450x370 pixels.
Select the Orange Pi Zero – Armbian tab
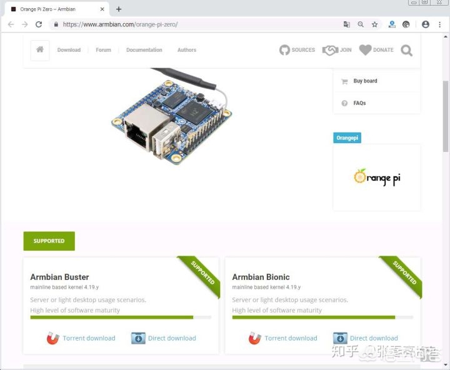click(x=56, y=9)
